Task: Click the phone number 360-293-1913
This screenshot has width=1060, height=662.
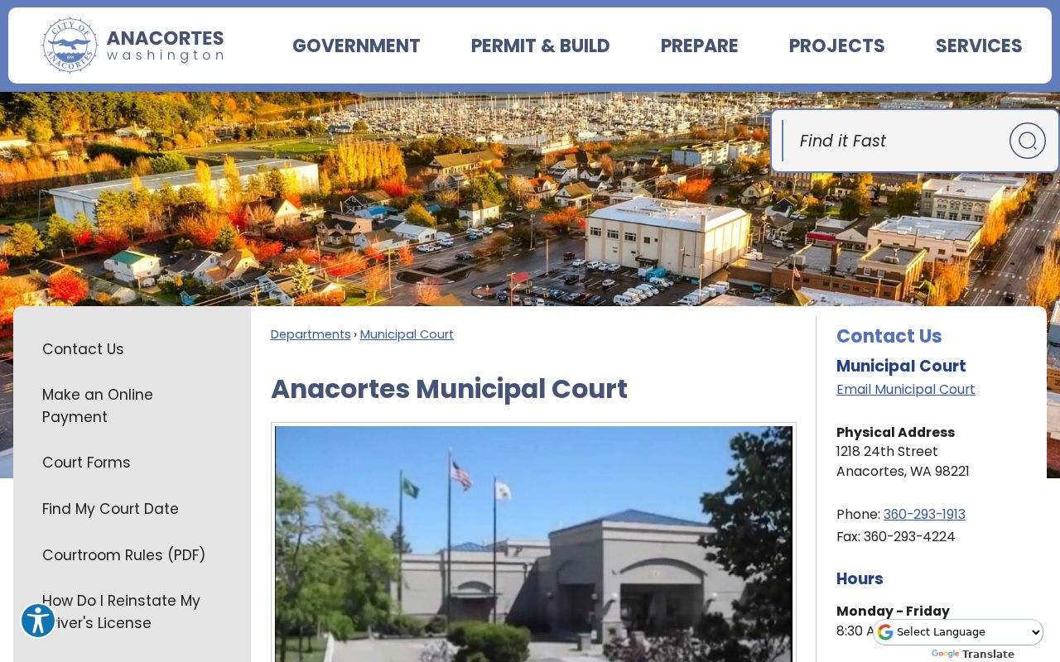Action: 924,514
